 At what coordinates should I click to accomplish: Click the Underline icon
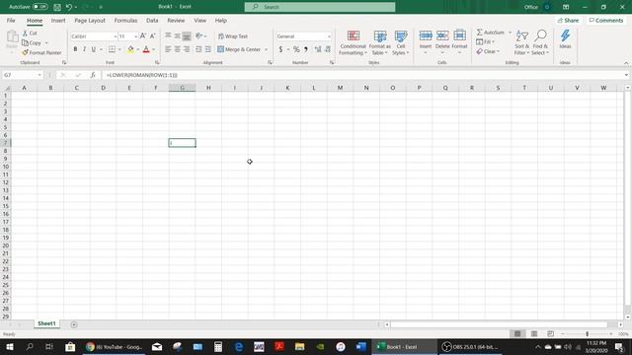(x=94, y=49)
